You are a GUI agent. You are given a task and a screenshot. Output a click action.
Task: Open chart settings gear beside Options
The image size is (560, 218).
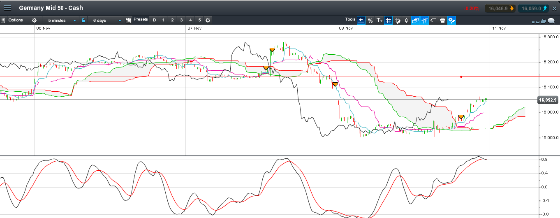34,20
